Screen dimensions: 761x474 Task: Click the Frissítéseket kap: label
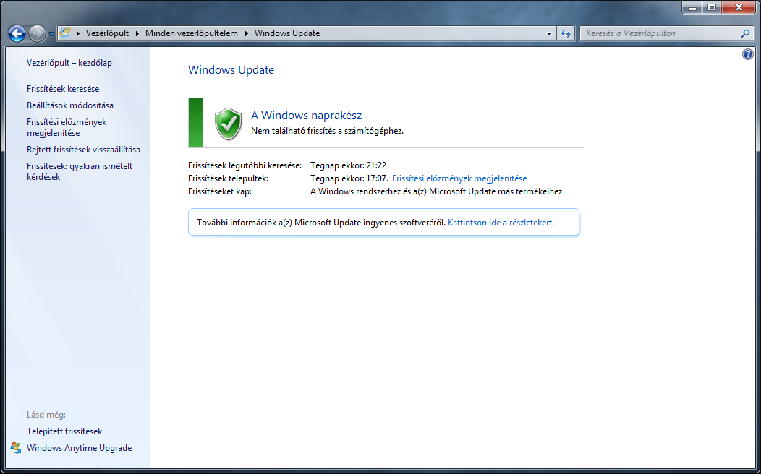pos(220,191)
